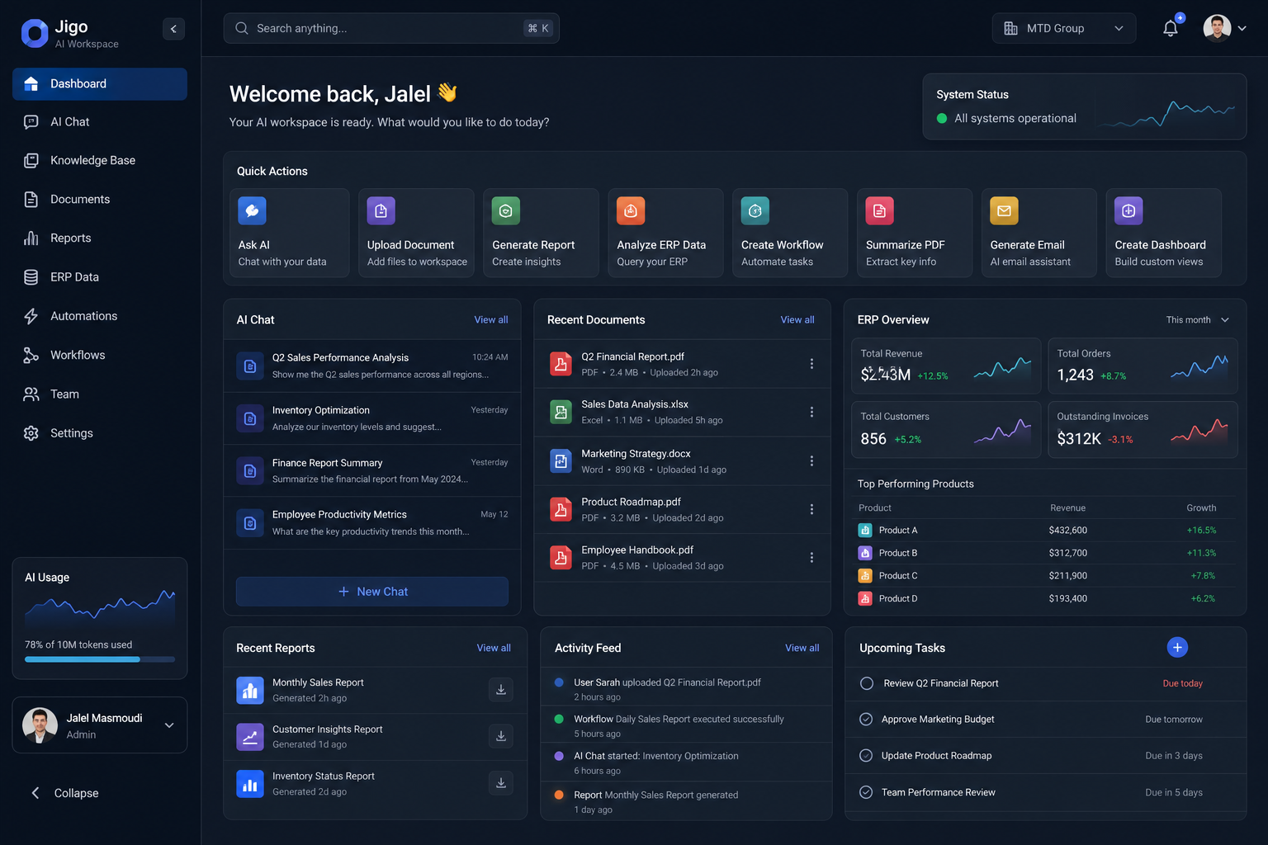Click the Jigo logo icon
The height and width of the screenshot is (845, 1268).
point(35,34)
